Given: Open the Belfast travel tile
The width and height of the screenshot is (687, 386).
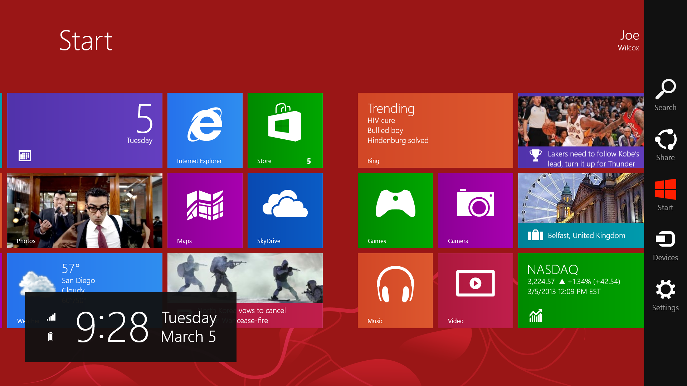Looking at the screenshot, I should point(580,210).
